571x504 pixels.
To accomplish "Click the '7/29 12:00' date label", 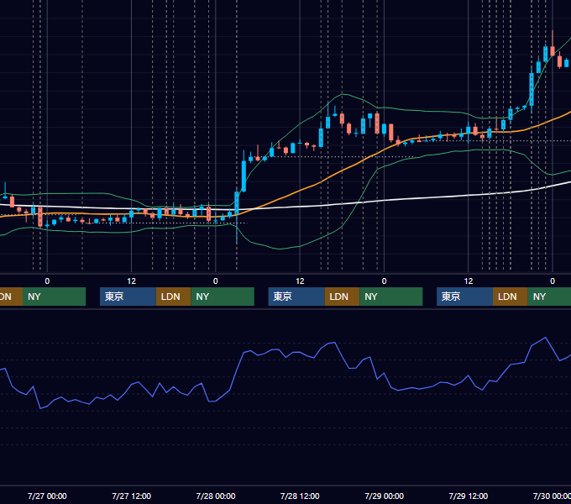I will (469, 496).
